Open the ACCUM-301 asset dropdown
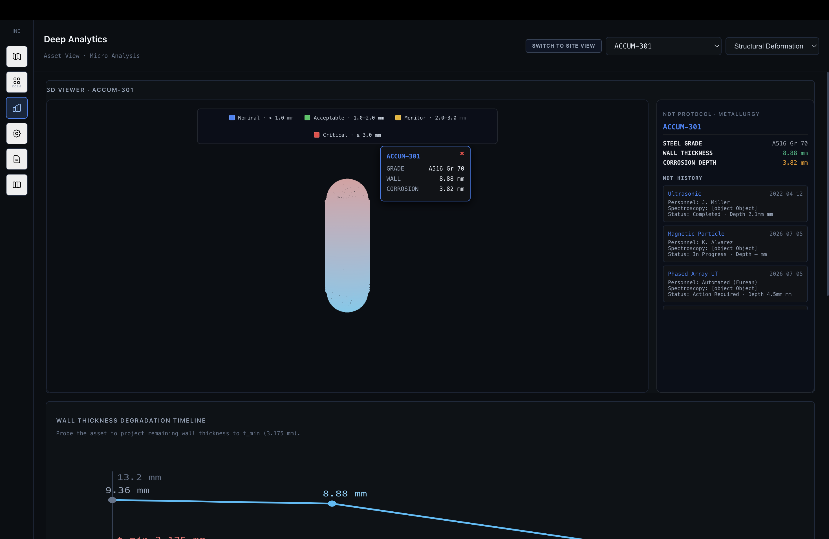The height and width of the screenshot is (539, 829). (x=663, y=46)
